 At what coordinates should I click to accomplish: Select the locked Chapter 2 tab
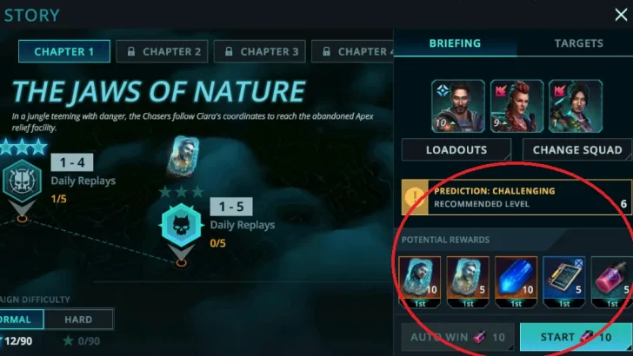click(x=162, y=51)
